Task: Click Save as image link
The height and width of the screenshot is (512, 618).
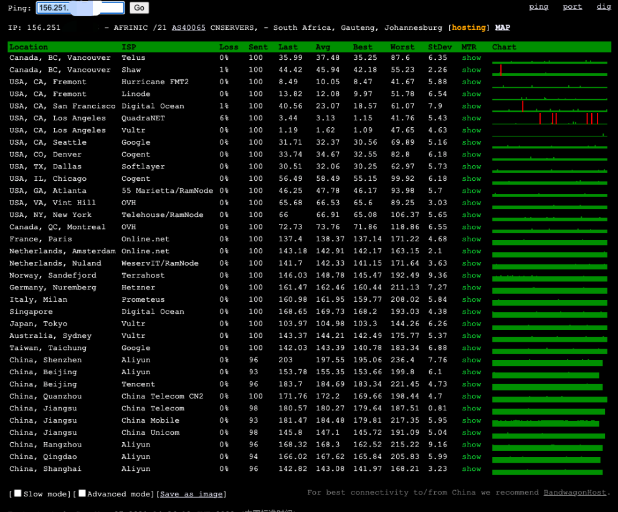Action: coord(191,494)
